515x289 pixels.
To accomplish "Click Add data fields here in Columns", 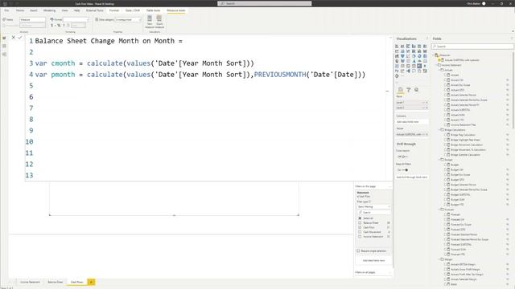I will pos(412,122).
